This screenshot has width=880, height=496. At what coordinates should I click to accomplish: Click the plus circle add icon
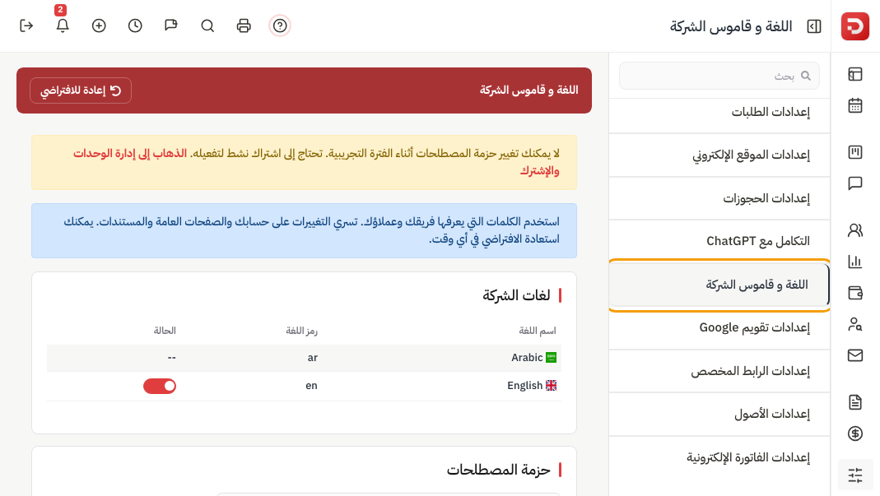(x=99, y=25)
